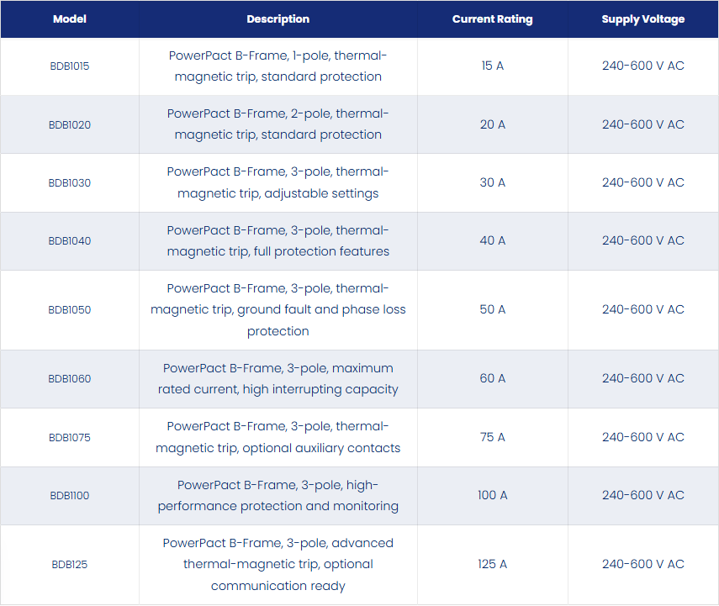Click the BDB125 model entry
Screen dimensions: 719x606
click(70, 565)
